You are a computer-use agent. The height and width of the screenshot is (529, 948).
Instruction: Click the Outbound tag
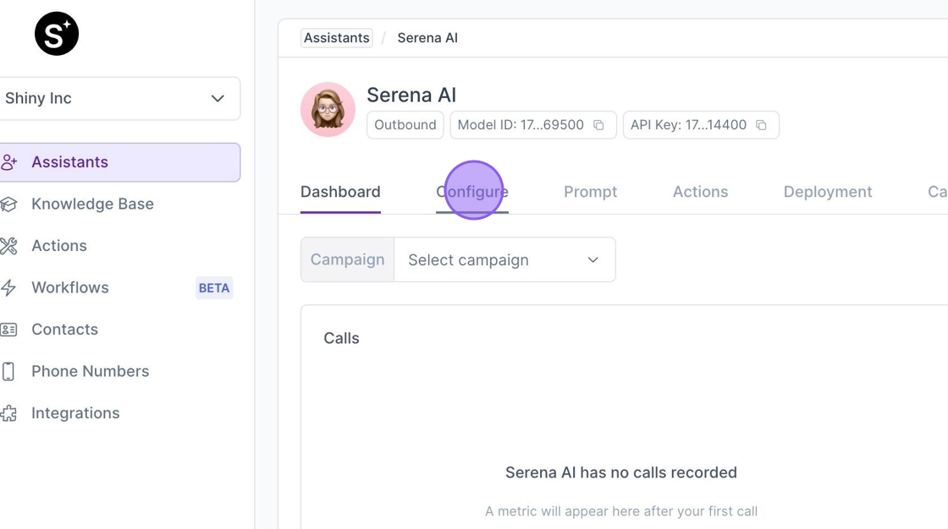(x=405, y=125)
